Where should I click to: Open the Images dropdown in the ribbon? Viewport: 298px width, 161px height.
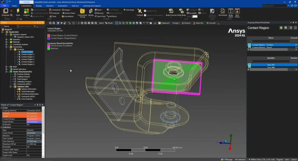pyautogui.click(x=67, y=10)
